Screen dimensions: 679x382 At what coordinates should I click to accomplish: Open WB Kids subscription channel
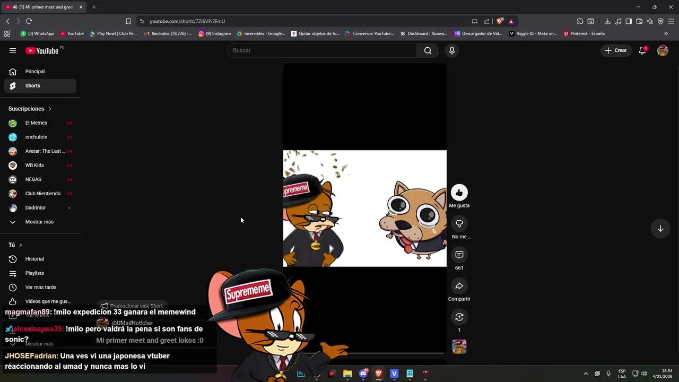[40, 165]
